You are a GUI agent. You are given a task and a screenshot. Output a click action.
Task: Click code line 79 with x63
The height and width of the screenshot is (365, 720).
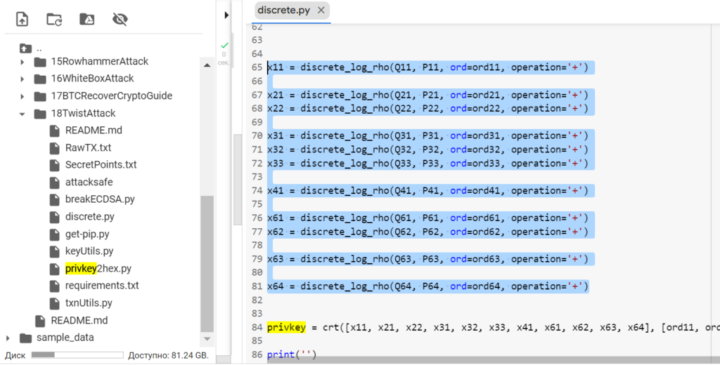click(x=427, y=259)
